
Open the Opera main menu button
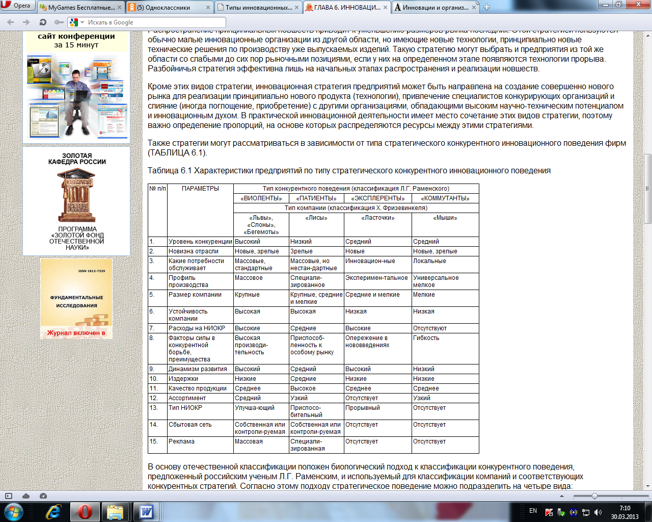(17, 6)
